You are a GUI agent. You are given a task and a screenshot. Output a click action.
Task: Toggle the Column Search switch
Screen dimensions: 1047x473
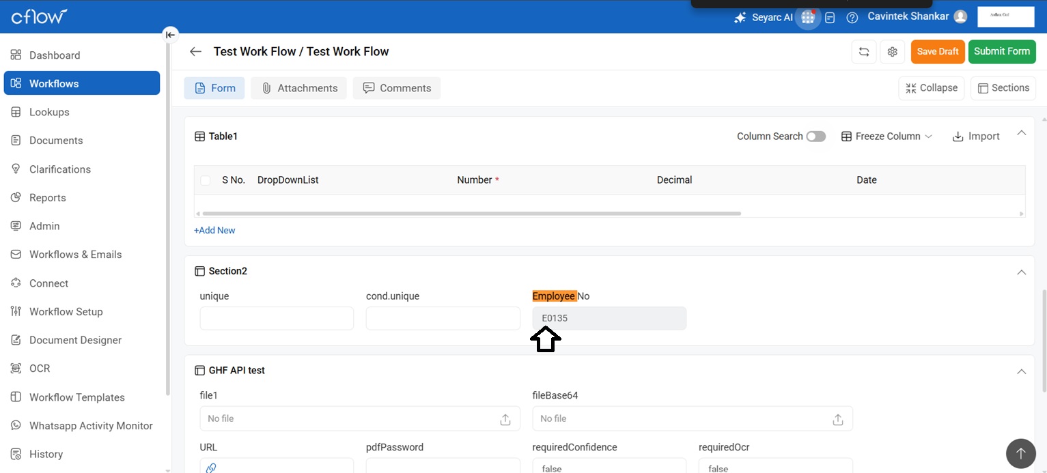[x=815, y=137]
